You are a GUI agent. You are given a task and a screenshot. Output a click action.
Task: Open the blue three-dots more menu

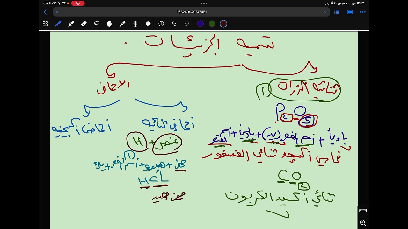pos(362,12)
